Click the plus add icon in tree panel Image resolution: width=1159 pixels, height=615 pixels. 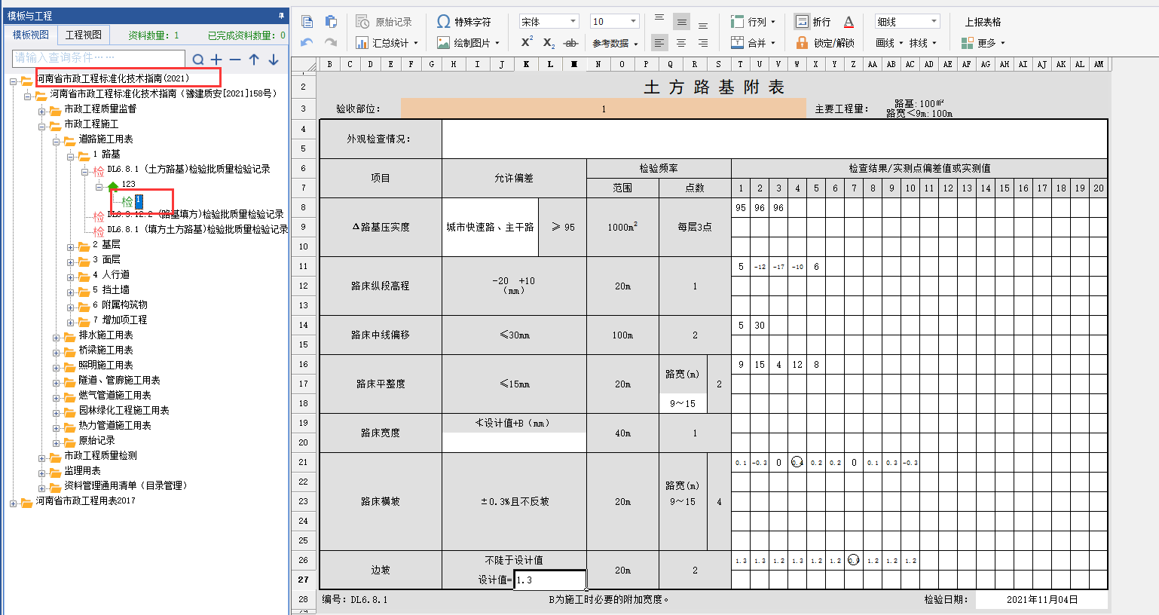click(x=216, y=60)
